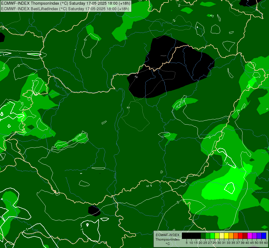Screen dimensions: 269x248
Task: Click the legend tick label 33
Action: pyautogui.click(x=229, y=243)
